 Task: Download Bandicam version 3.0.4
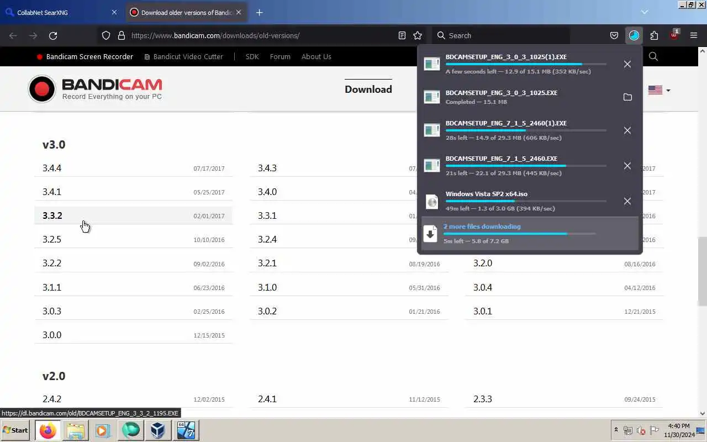564,287
